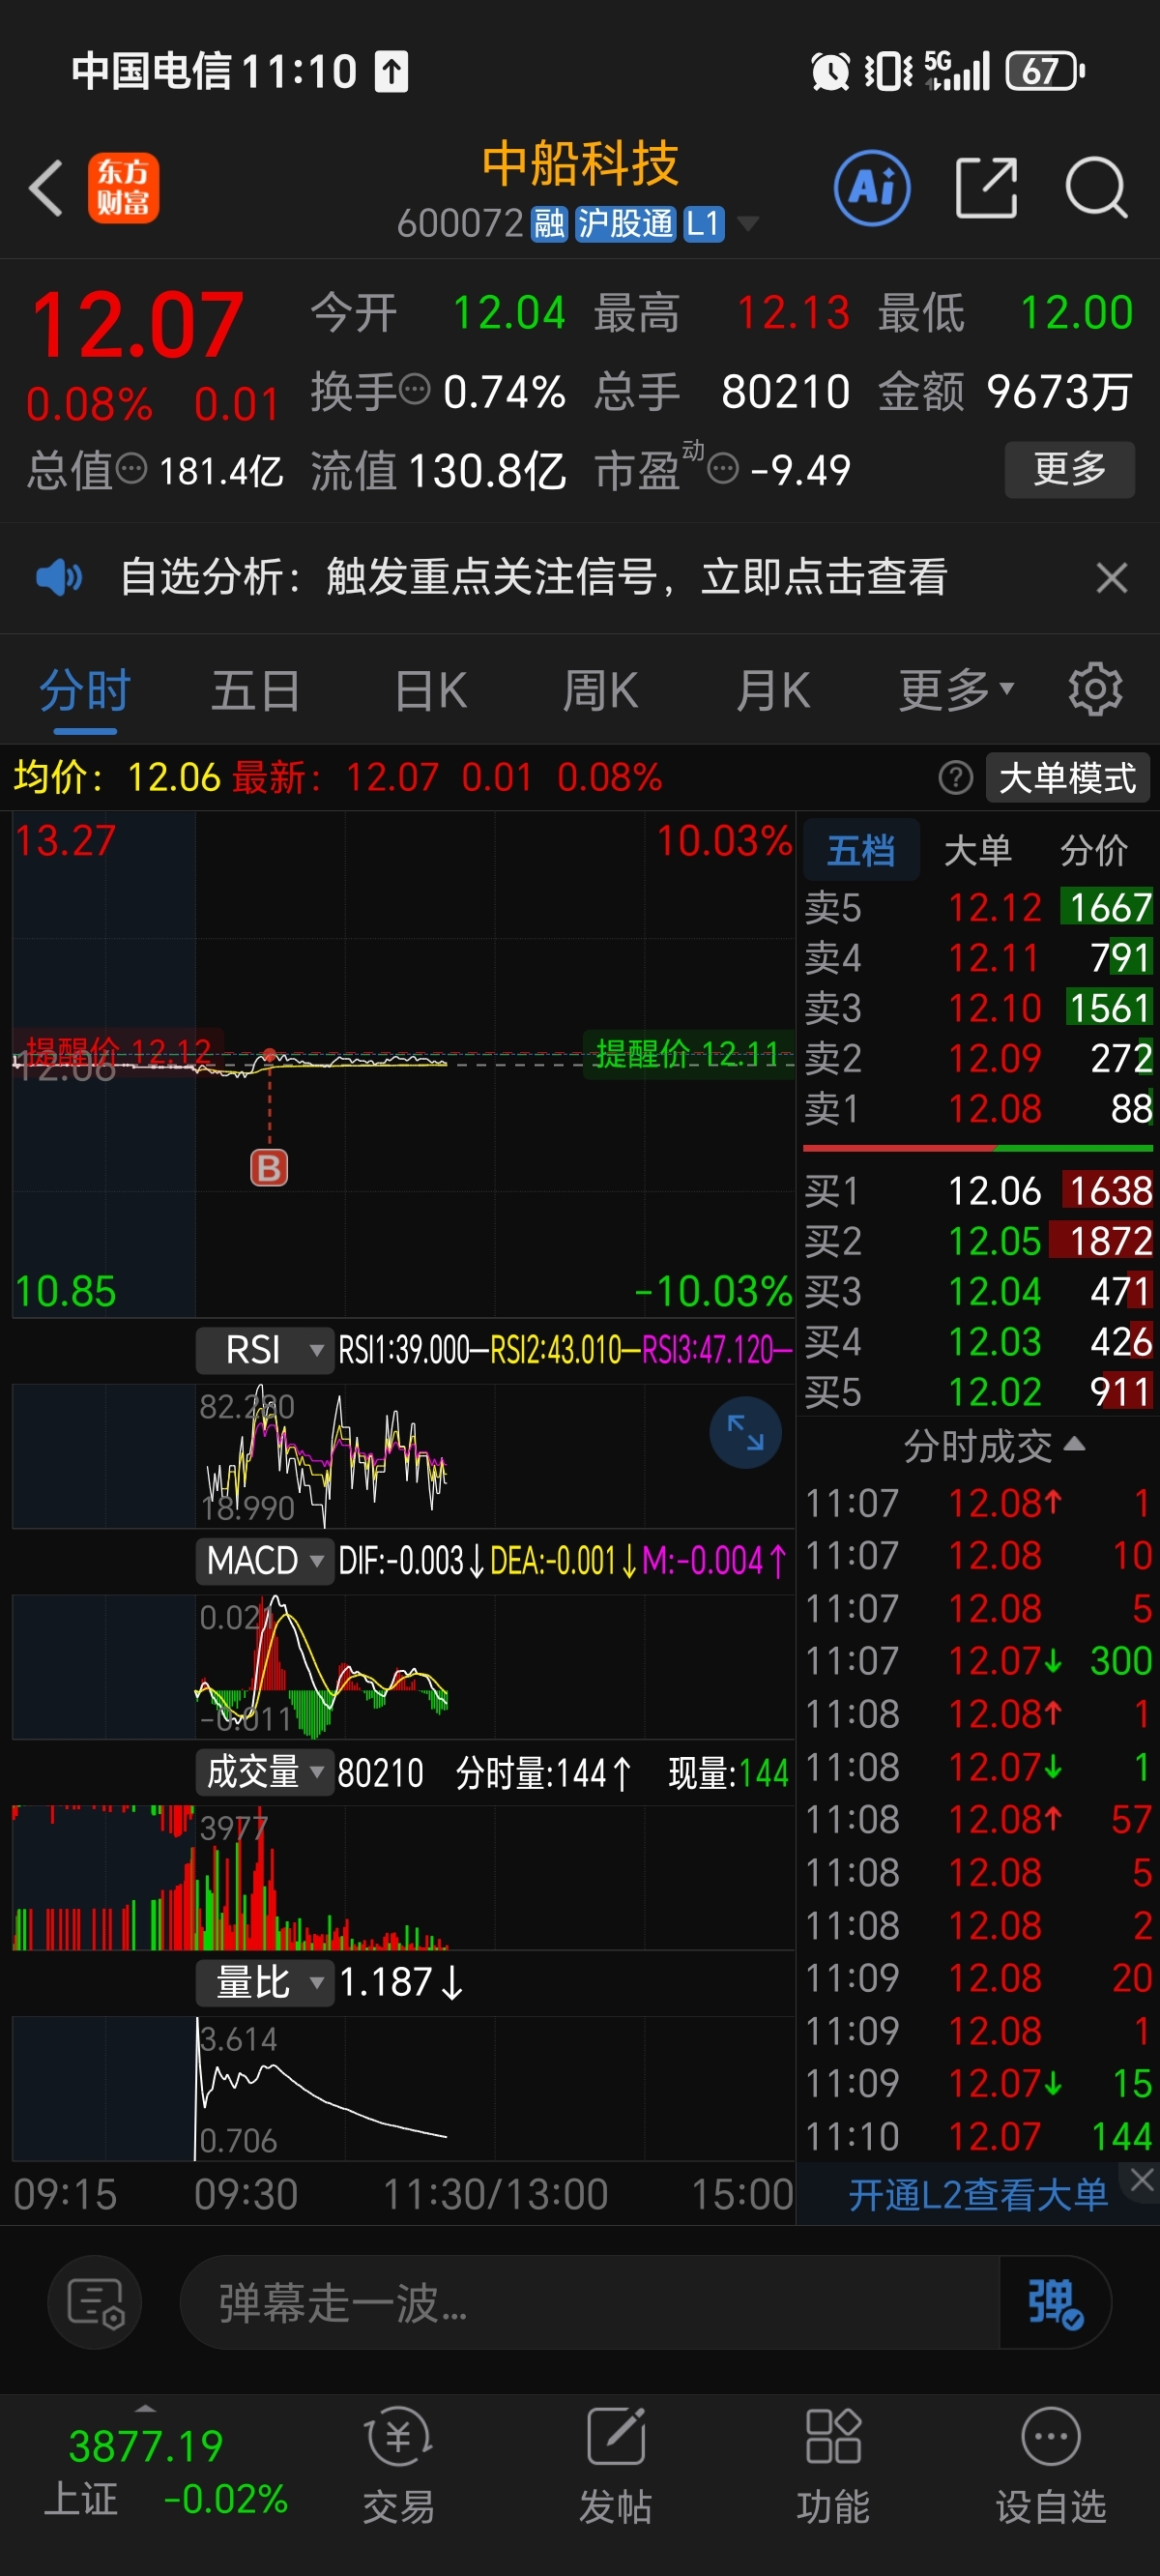Expand stock title dropdown arrow

[x=747, y=223]
